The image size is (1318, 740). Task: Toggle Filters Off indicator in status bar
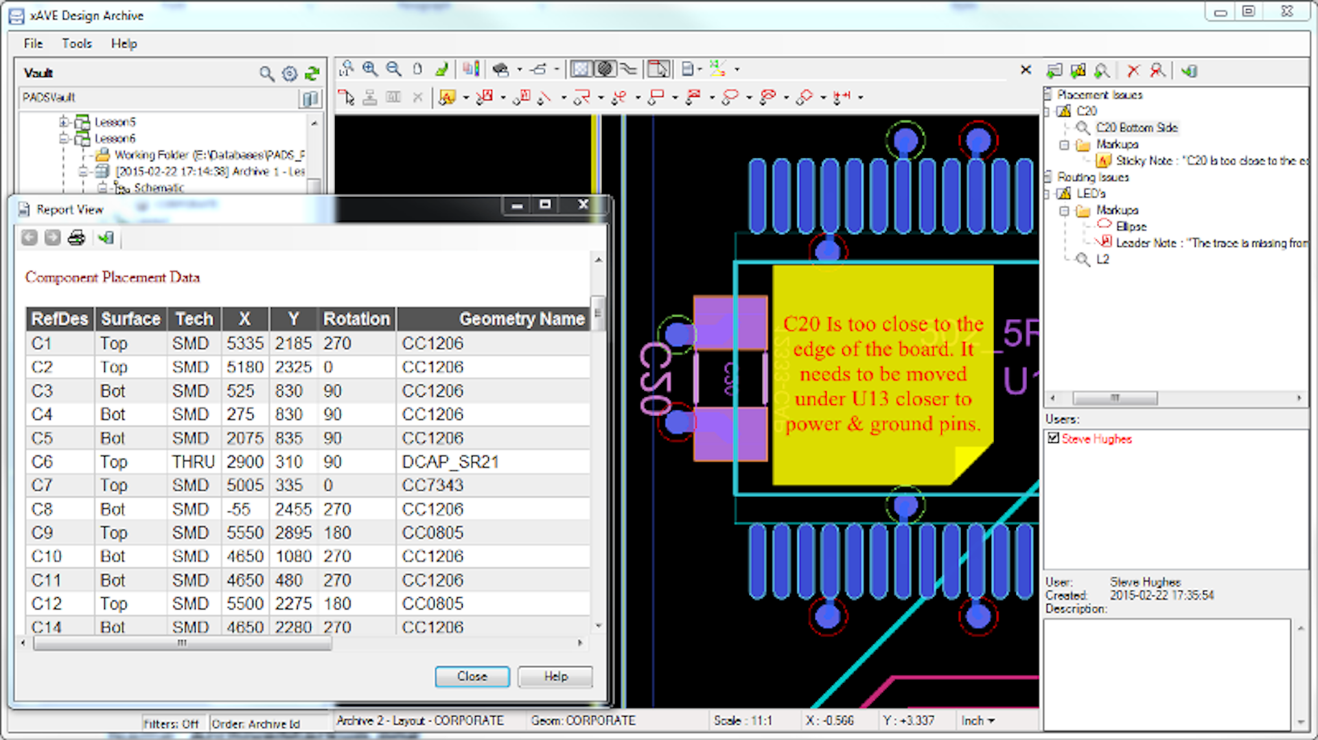coord(173,724)
